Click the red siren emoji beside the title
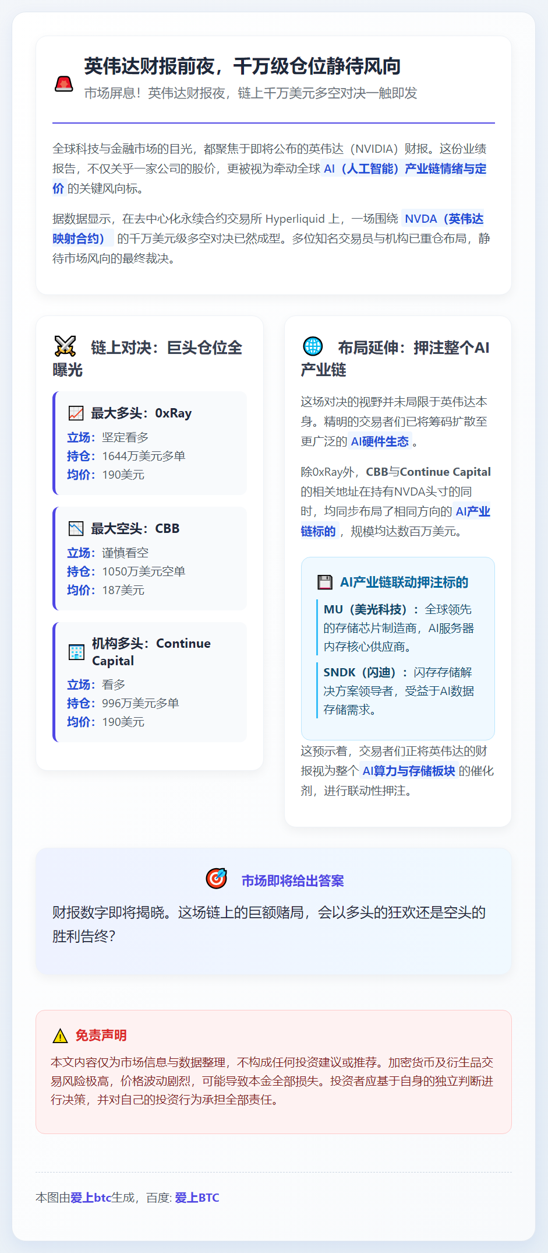Viewport: 548px width, 1253px height. [x=64, y=84]
